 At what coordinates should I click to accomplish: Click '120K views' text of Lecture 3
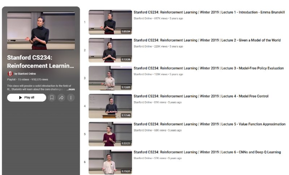(161, 74)
